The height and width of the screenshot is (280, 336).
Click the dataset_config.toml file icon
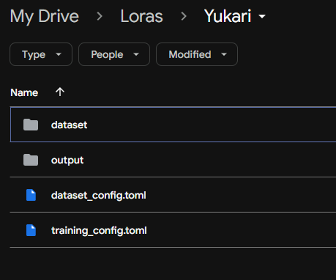point(31,195)
